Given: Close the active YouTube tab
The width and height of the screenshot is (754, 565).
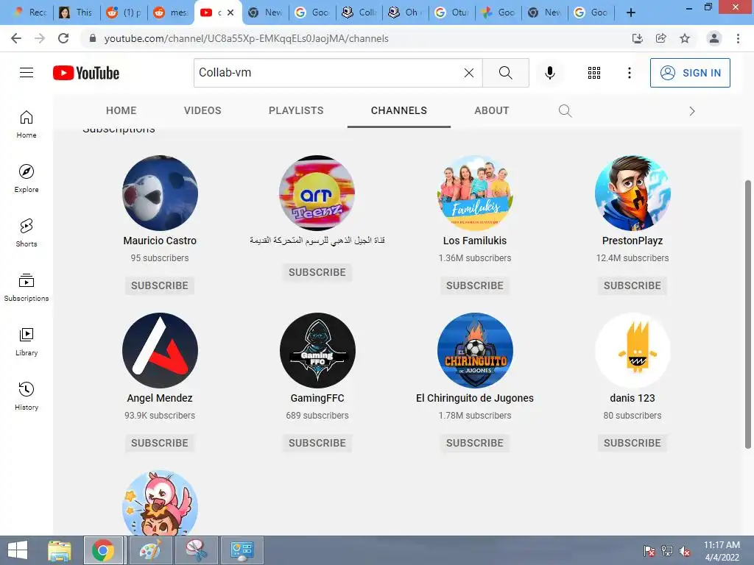Looking at the screenshot, I should click(x=230, y=13).
